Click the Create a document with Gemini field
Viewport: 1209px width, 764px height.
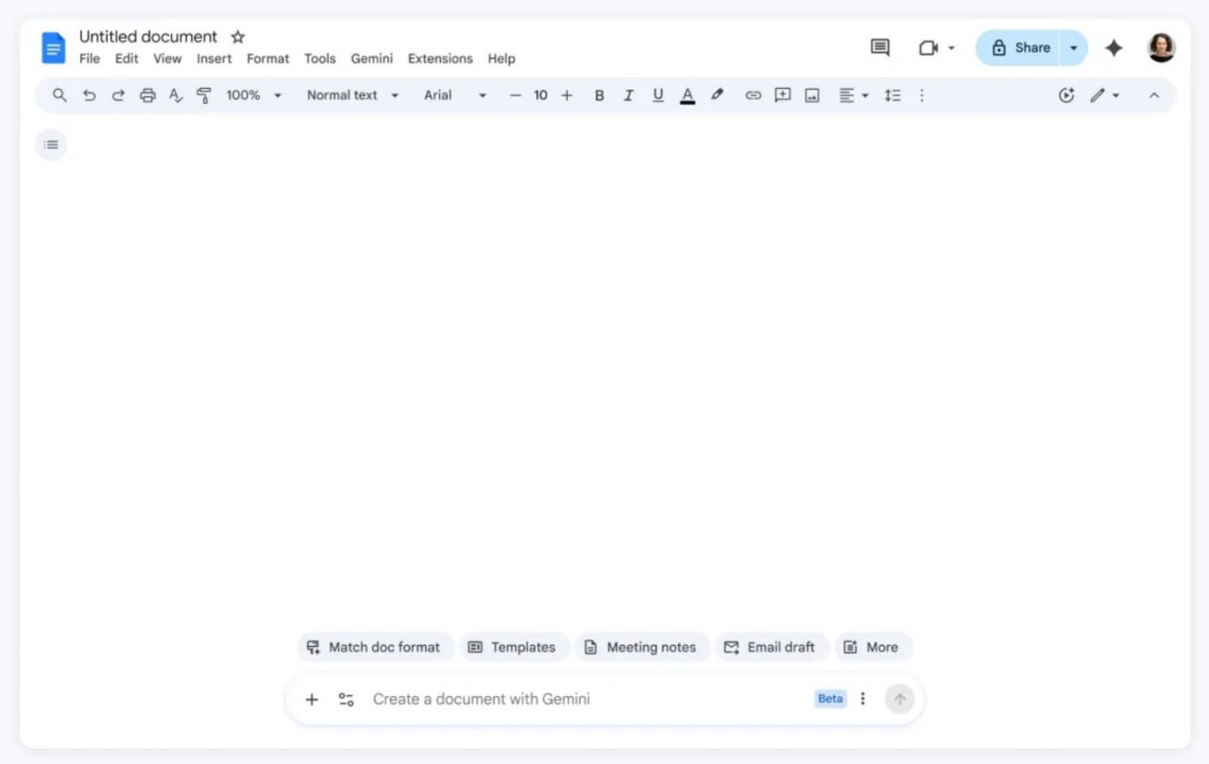point(586,699)
